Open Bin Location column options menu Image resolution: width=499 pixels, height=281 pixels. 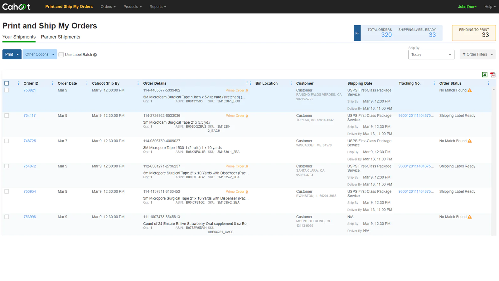pos(291,83)
